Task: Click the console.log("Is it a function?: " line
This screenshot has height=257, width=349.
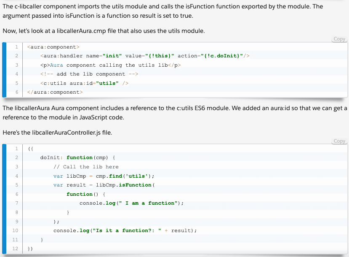Action: click(125, 231)
